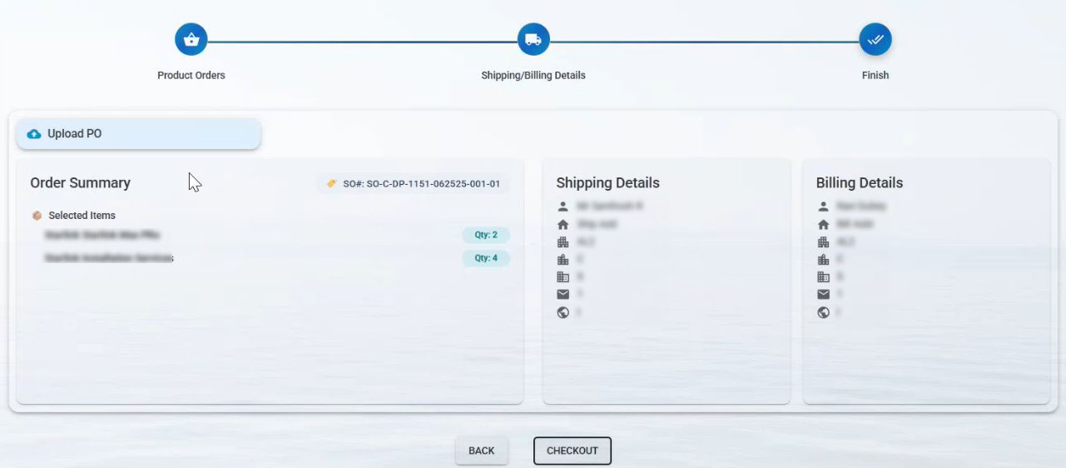Select the Product Orders step label
This screenshot has width=1066, height=468.
click(191, 75)
